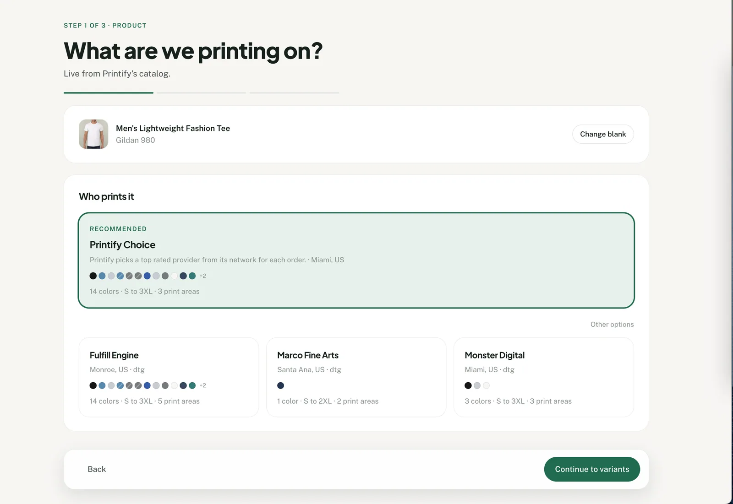This screenshot has height=504, width=733.
Task: Pick white swatch in Fulfill Engine card
Action: pyautogui.click(x=174, y=385)
